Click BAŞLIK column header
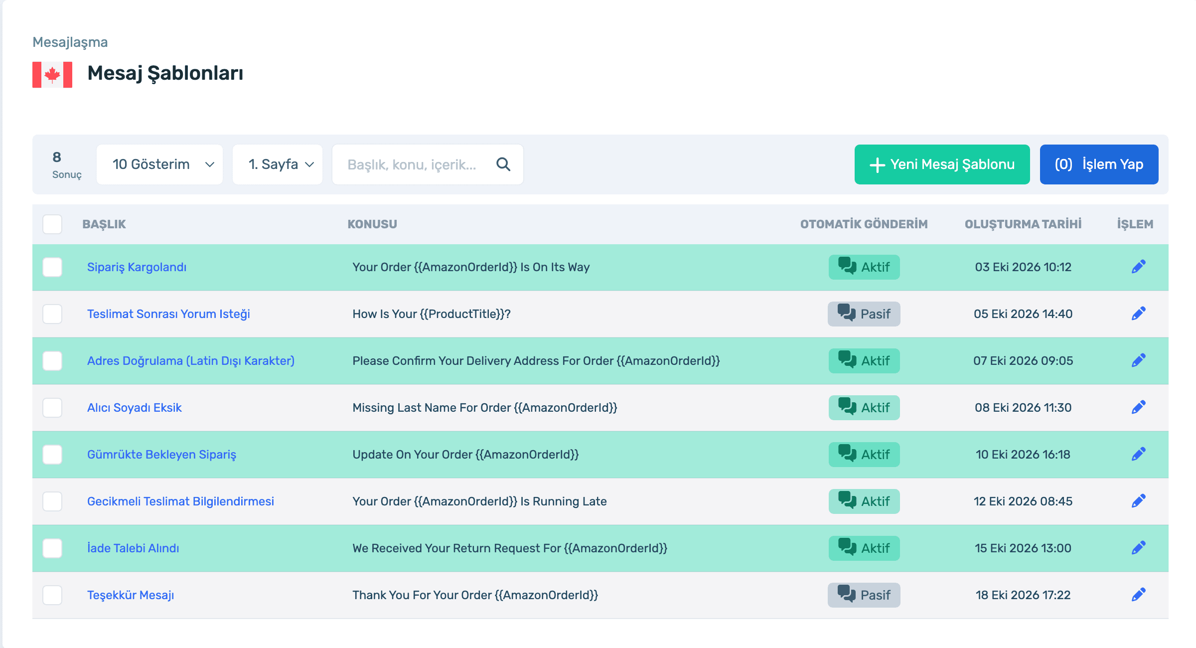 click(104, 224)
